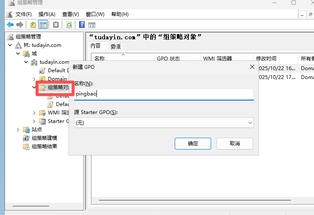This screenshot has height=215, width=314.
Task: Click the 取消 button
Action: click(234, 144)
